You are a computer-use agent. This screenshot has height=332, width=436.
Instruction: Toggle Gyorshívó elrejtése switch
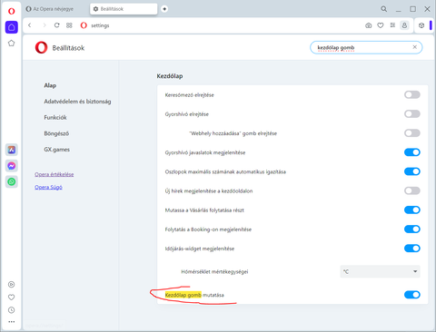(x=412, y=114)
